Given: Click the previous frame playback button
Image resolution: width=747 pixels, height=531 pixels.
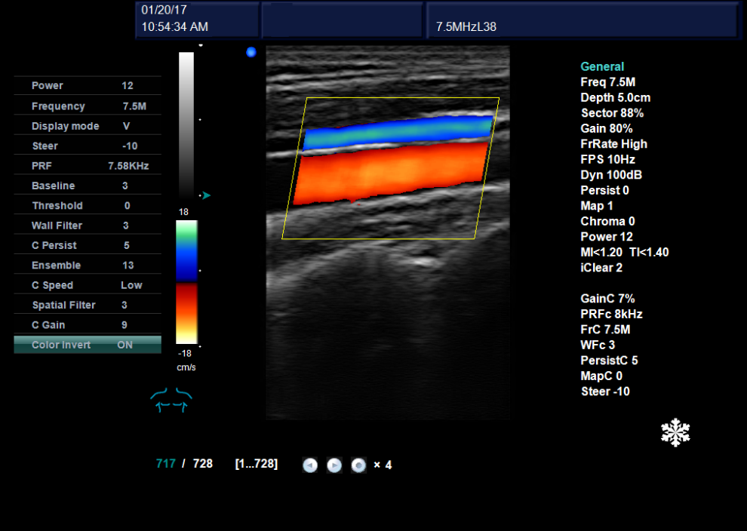Looking at the screenshot, I should [x=310, y=465].
